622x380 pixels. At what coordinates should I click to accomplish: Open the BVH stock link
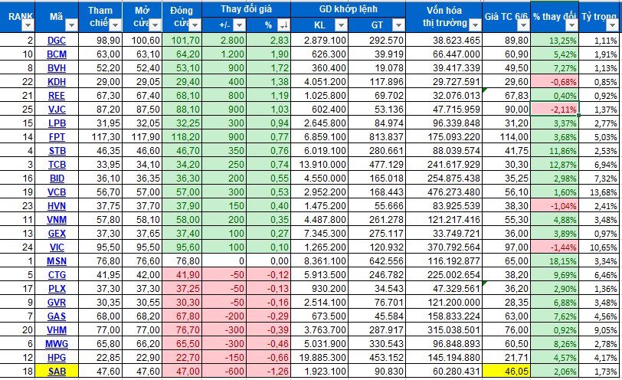[57, 68]
